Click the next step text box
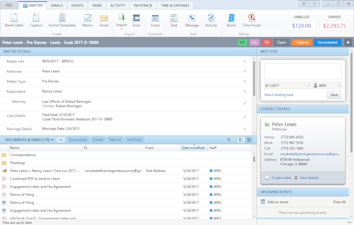This screenshot has width=354, height=225. pos(303,71)
